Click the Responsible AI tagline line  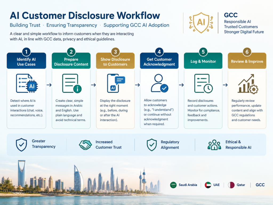[237, 22]
